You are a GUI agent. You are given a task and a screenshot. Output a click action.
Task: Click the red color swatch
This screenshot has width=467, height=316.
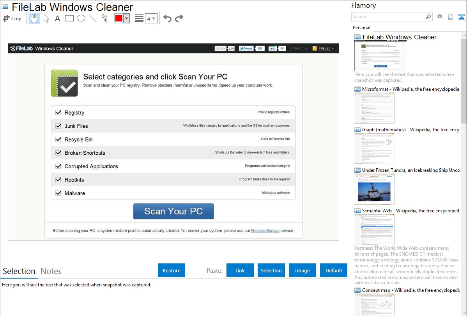(x=119, y=18)
